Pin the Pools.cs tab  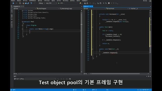[90, 6]
